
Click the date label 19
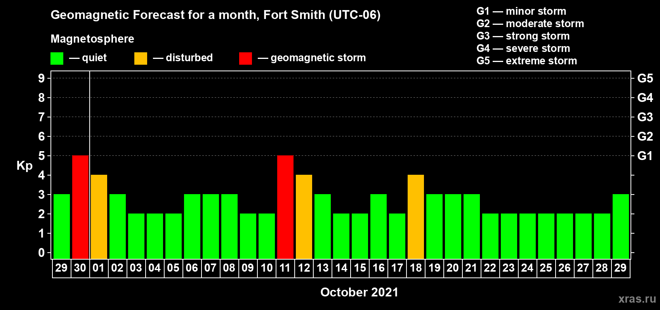click(x=434, y=268)
